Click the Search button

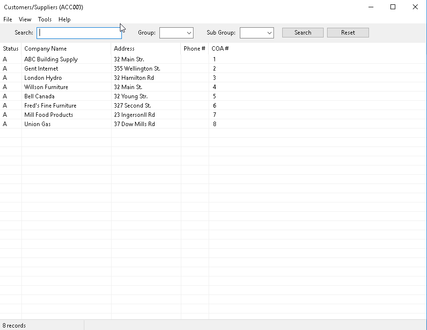click(x=303, y=33)
